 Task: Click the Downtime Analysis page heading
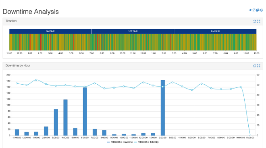(31, 12)
